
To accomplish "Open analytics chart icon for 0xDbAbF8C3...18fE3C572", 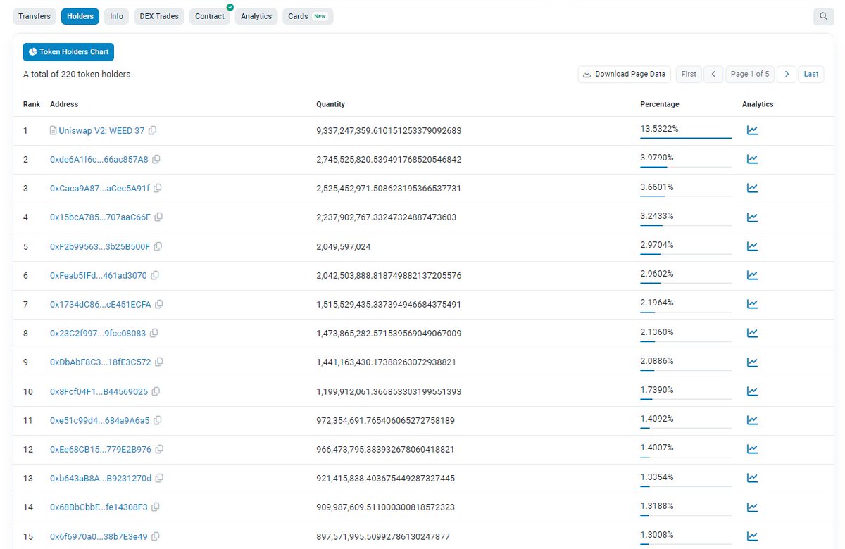I will [x=752, y=362].
